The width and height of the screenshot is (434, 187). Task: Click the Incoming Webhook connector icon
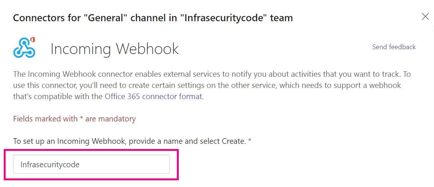[x=24, y=48]
